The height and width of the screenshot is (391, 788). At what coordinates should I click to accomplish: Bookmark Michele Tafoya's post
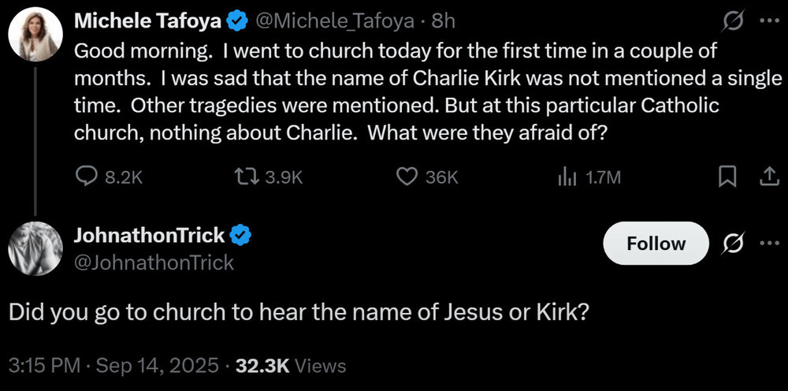729,177
